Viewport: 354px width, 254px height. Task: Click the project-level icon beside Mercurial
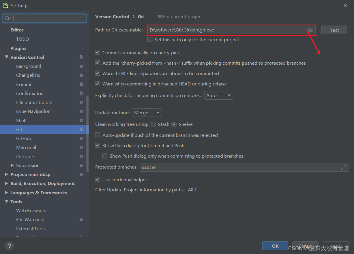tap(81, 147)
